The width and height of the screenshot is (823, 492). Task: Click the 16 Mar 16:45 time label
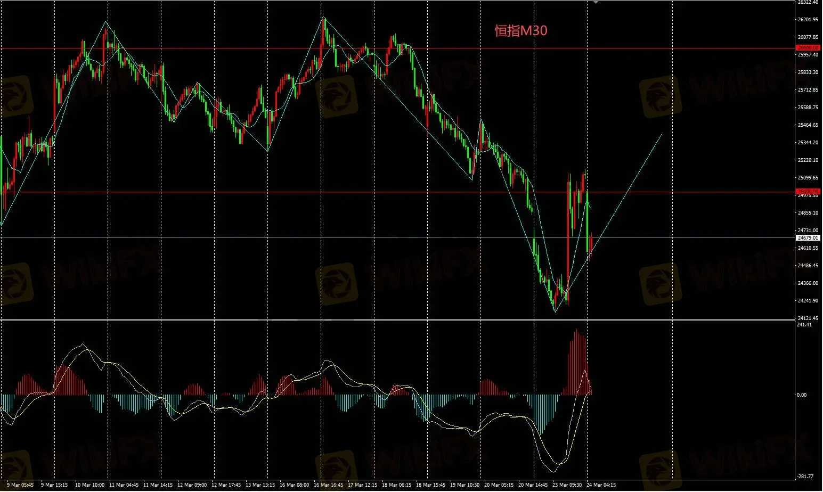click(328, 485)
